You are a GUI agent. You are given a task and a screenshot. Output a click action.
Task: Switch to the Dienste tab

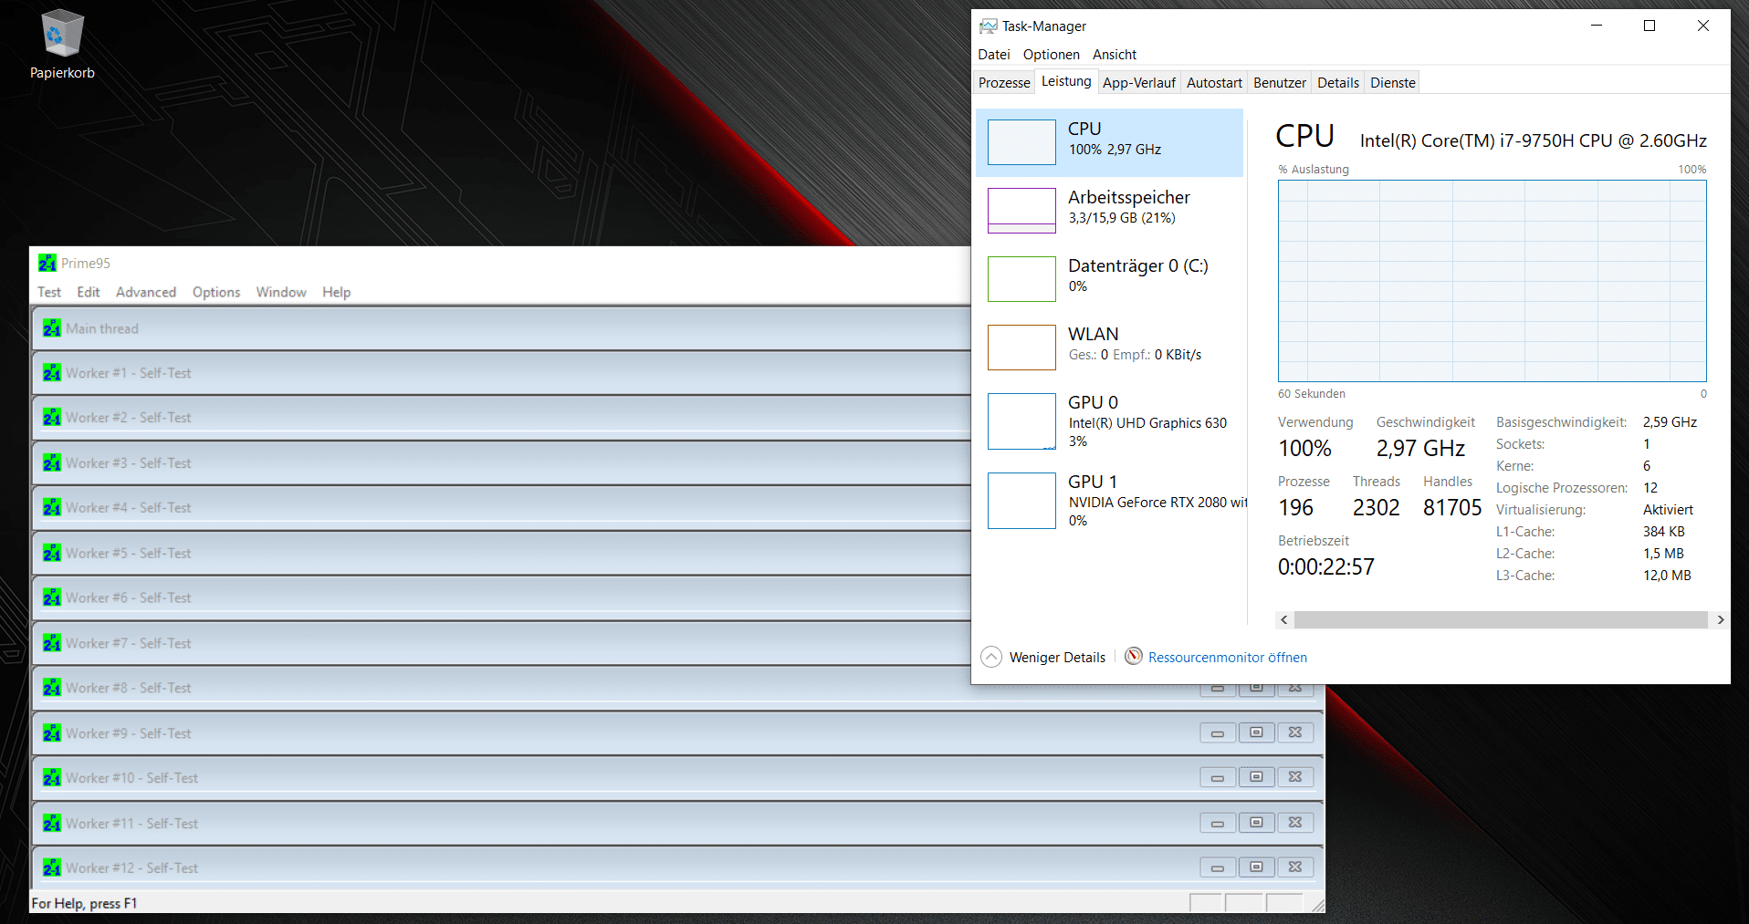pos(1392,83)
